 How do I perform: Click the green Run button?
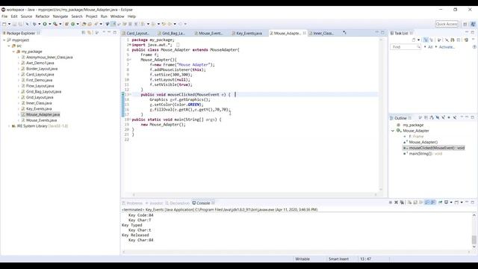point(45,24)
